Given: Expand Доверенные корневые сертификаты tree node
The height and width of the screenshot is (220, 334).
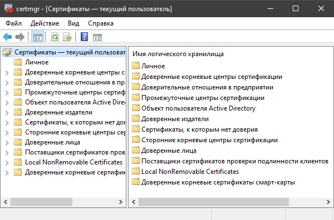Looking at the screenshot, I should pos(7,173).
